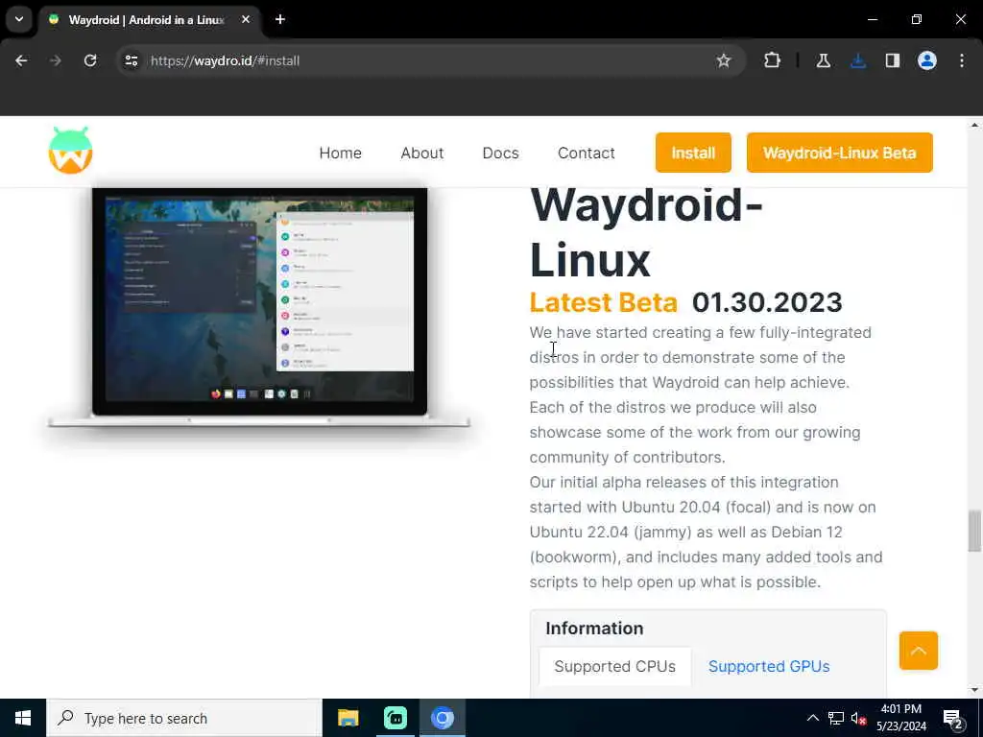Viewport: 983px width, 737px height.
Task: Click the 'Latest Beta' orange text
Action: [603, 302]
